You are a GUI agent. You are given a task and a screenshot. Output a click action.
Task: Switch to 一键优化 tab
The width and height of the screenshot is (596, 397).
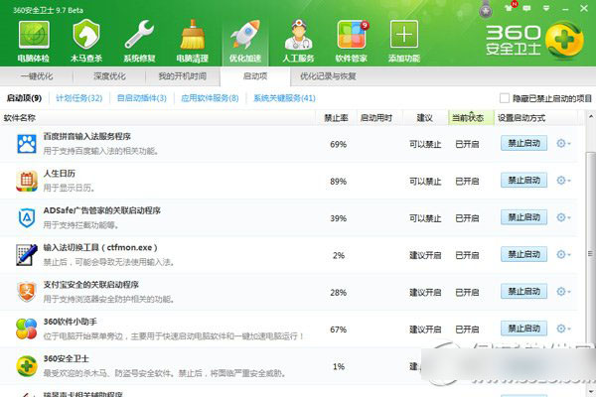click(37, 76)
